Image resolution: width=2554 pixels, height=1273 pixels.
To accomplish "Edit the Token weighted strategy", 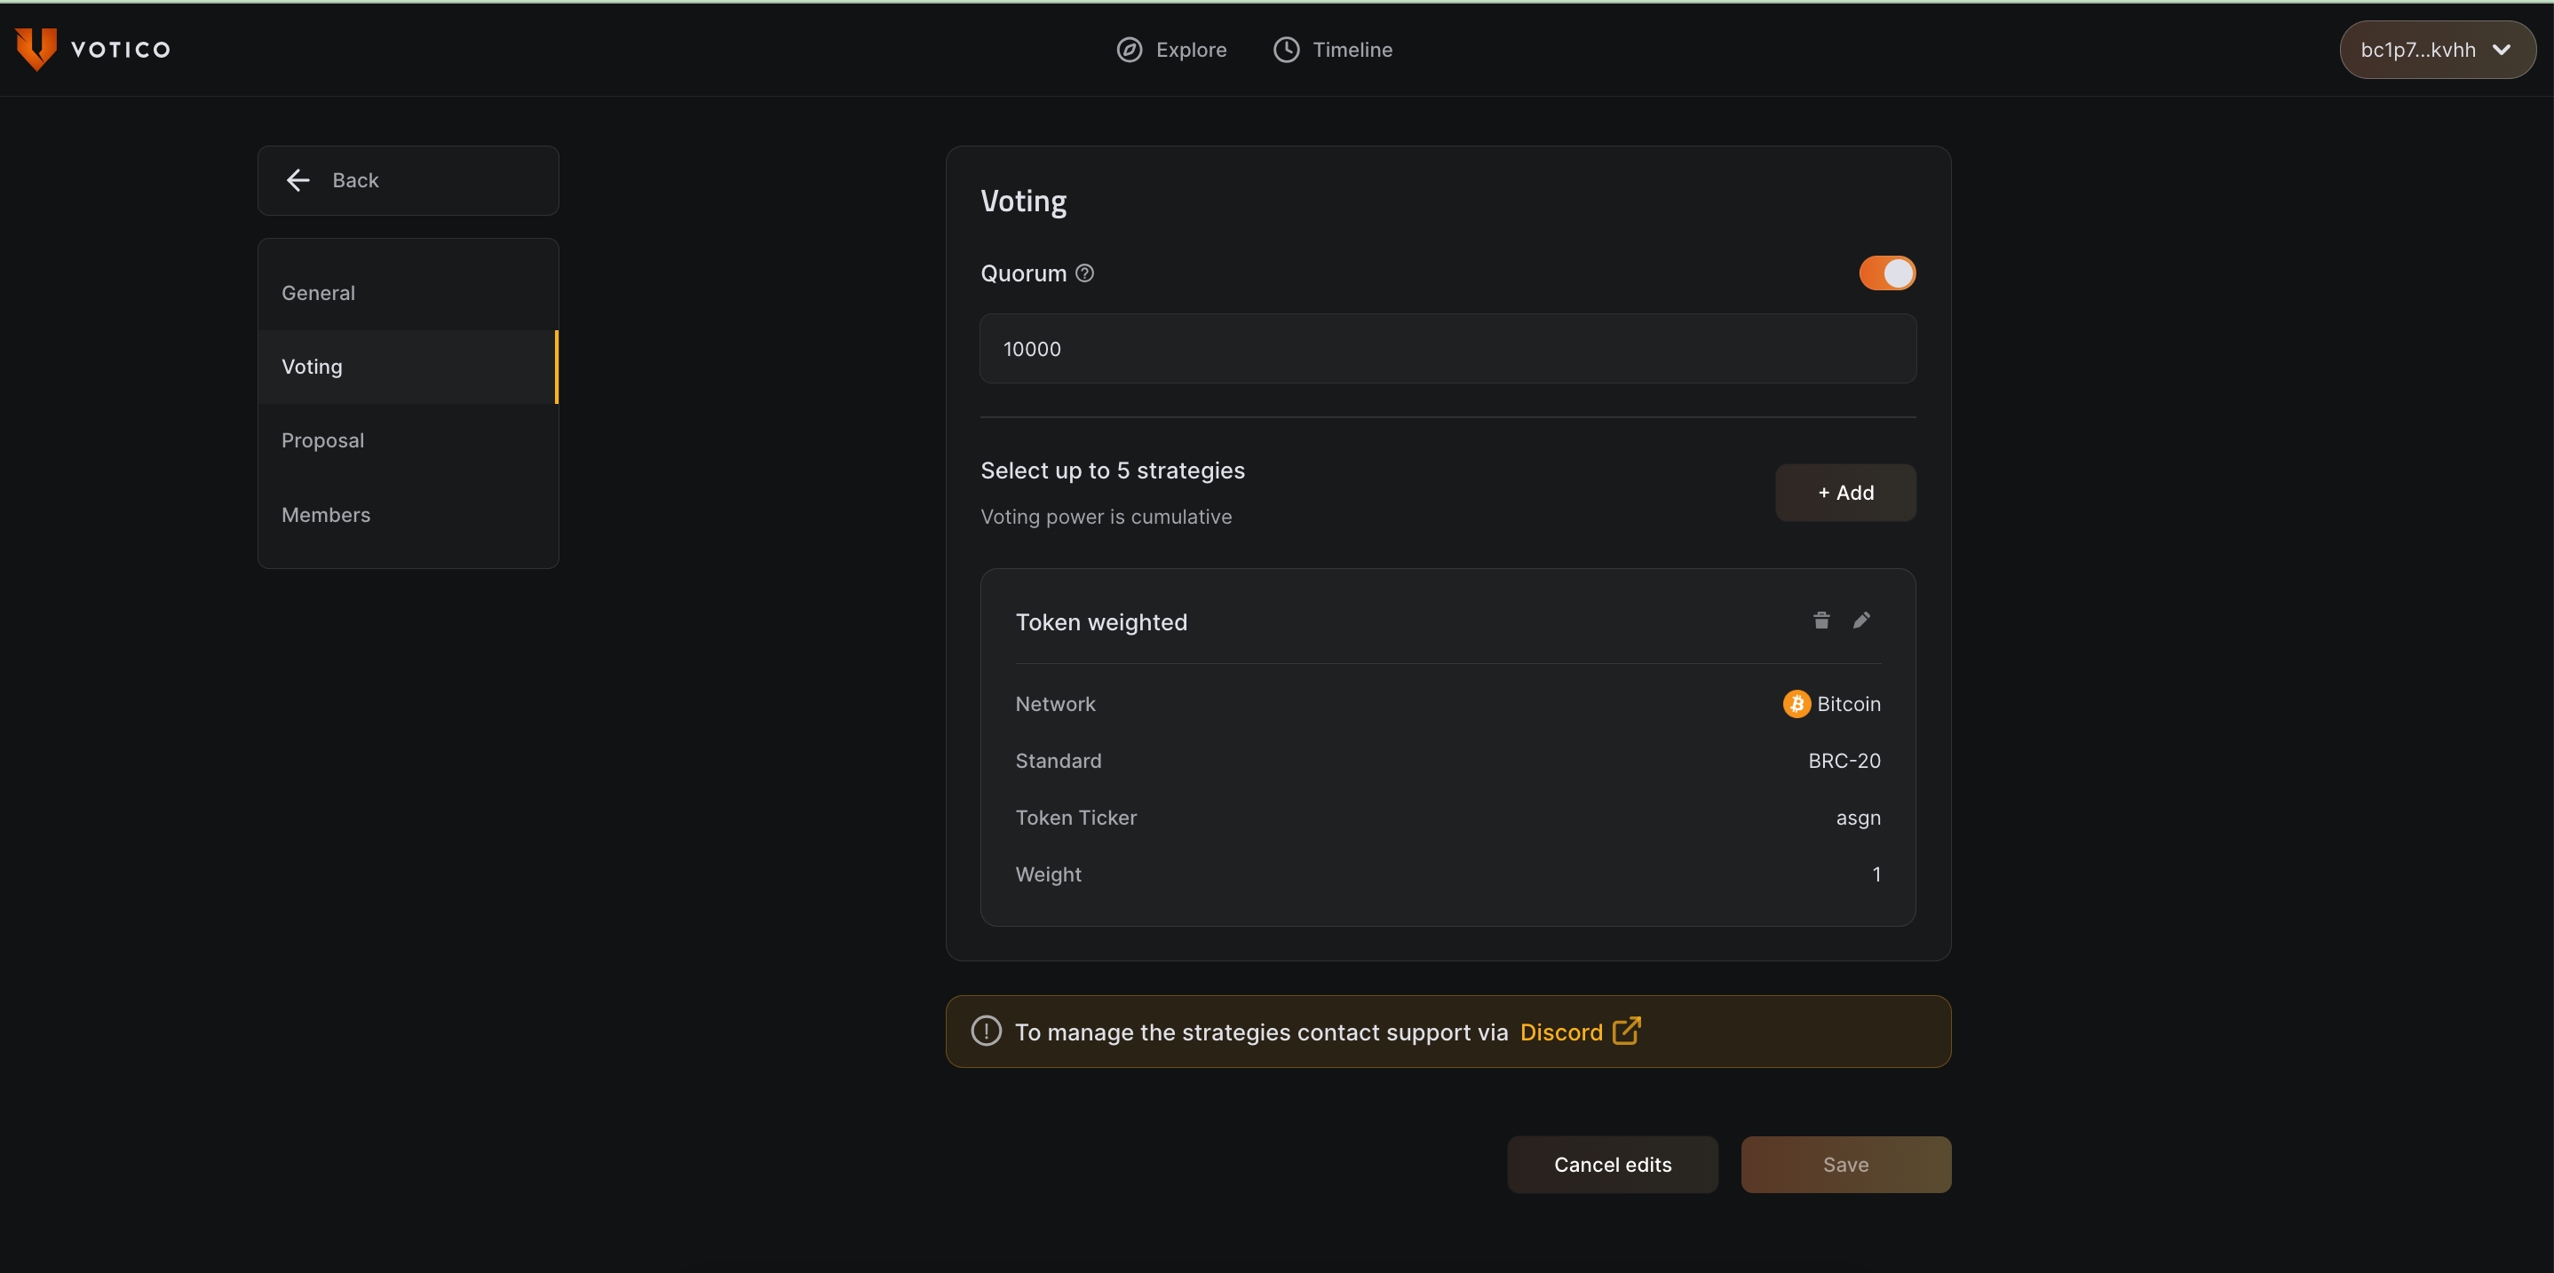I will pyautogui.click(x=1861, y=621).
